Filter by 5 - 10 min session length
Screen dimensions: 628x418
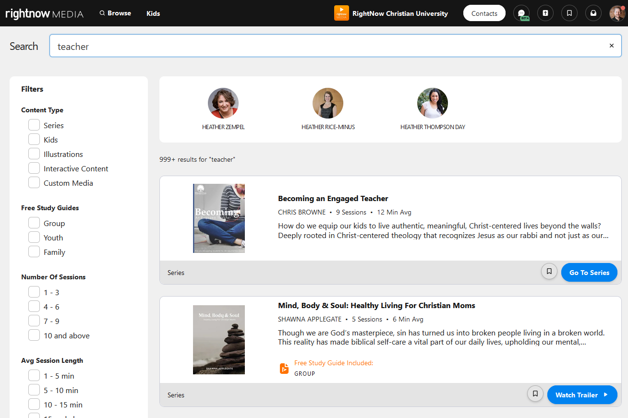pos(34,390)
